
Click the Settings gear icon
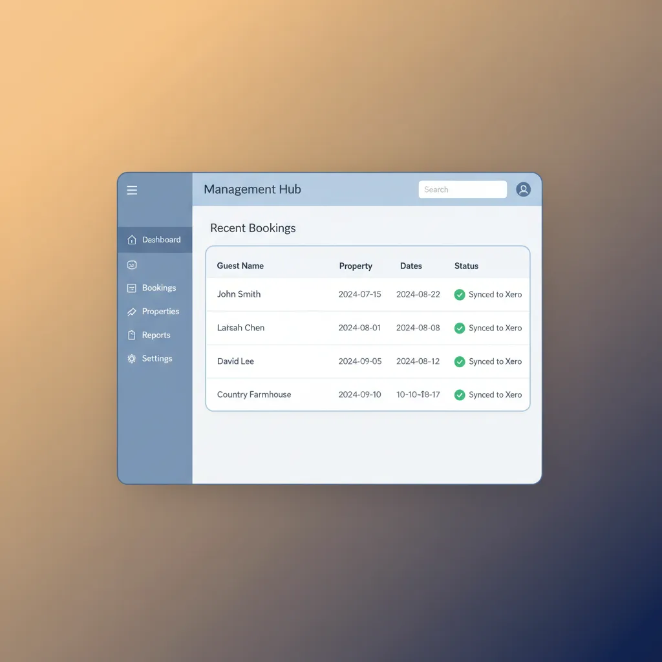click(x=132, y=359)
